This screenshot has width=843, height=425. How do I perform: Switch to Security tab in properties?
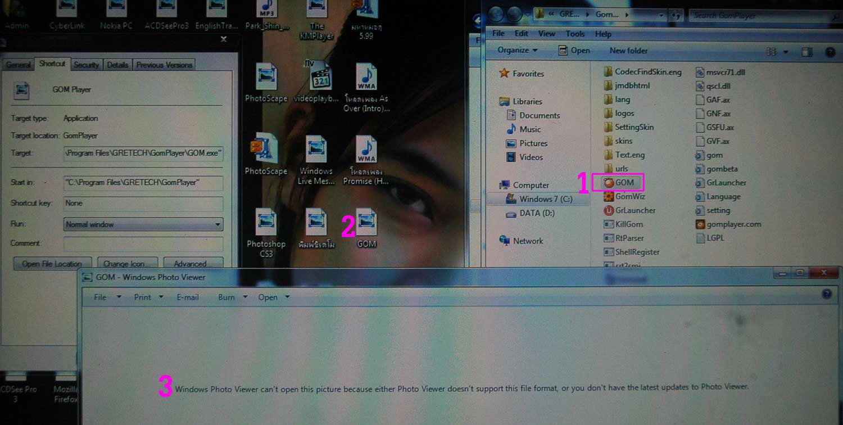click(86, 65)
